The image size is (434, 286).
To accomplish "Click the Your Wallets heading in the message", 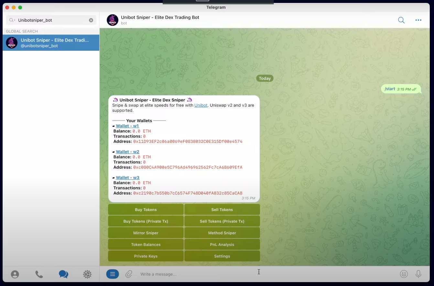I will pos(139,121).
